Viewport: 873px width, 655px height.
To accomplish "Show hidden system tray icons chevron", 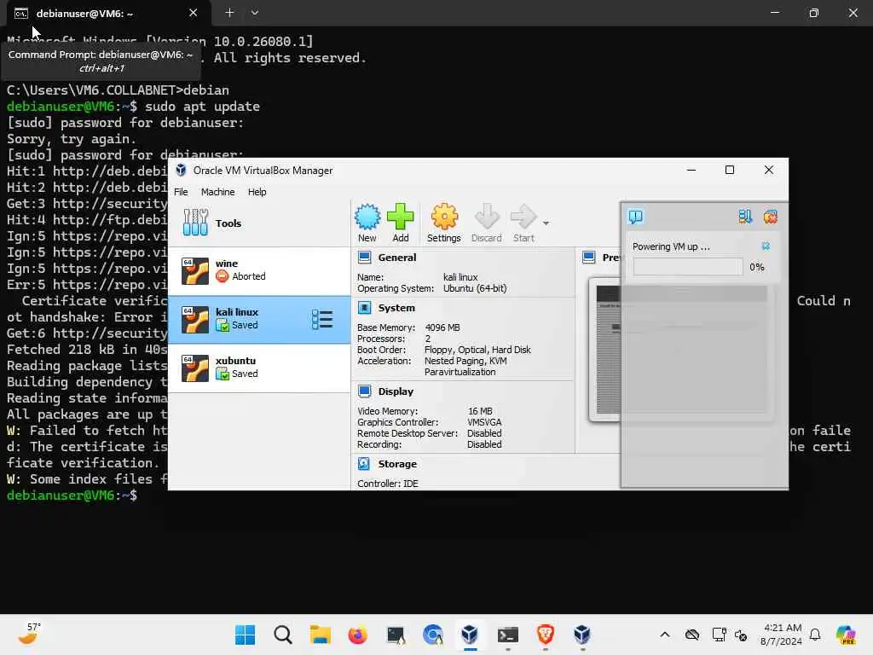I will click(665, 635).
